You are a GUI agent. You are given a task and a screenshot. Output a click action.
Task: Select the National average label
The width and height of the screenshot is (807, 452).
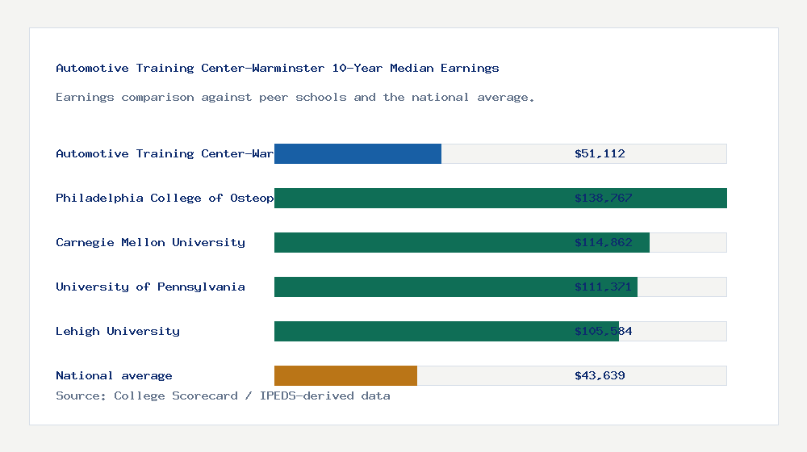[x=114, y=375]
